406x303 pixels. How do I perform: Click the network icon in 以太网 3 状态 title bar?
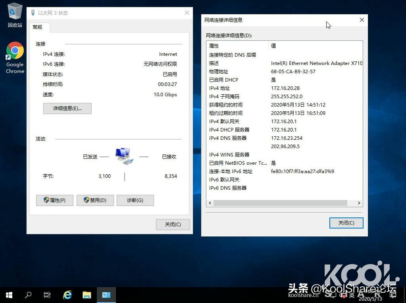click(x=33, y=13)
